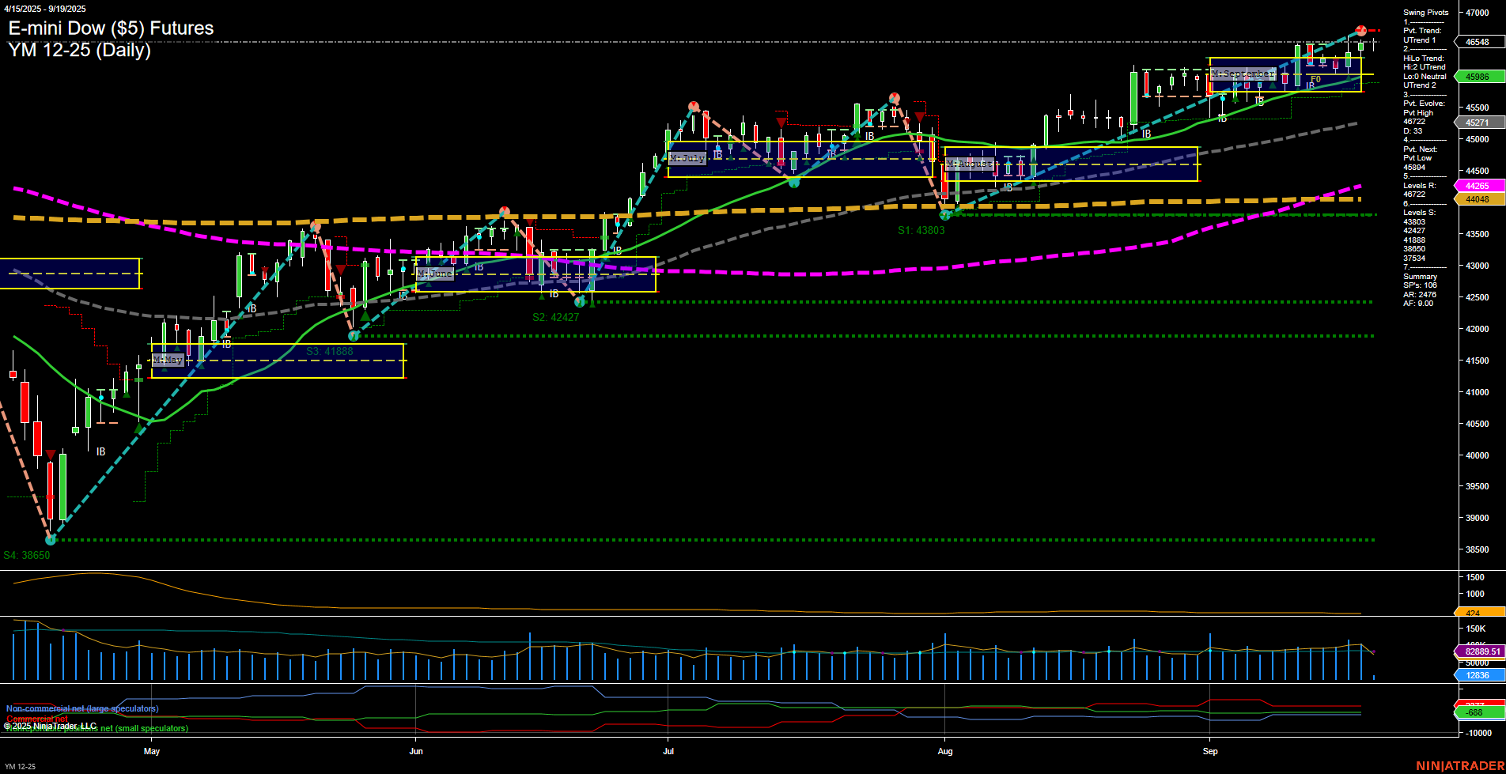1506x774 pixels.
Task: Click the Aug label on time axis
Action: point(945,751)
